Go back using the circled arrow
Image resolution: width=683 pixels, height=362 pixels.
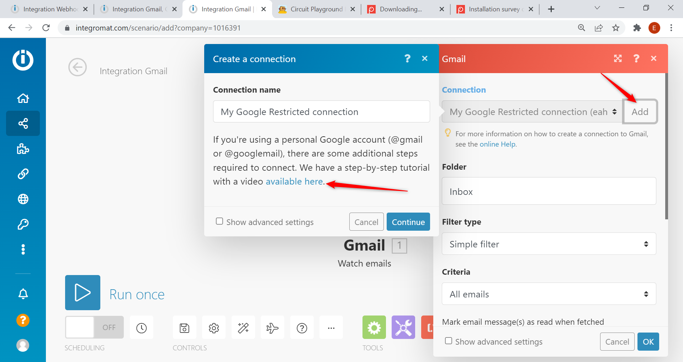click(x=78, y=67)
